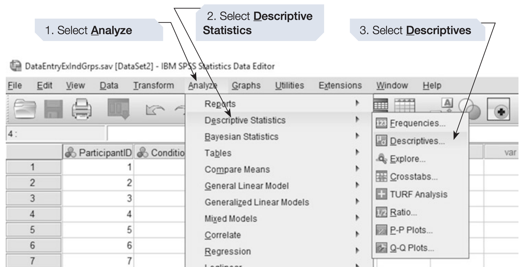Click the Q-Q Plots... menu option
This screenshot has width=520, height=267.
tap(411, 248)
